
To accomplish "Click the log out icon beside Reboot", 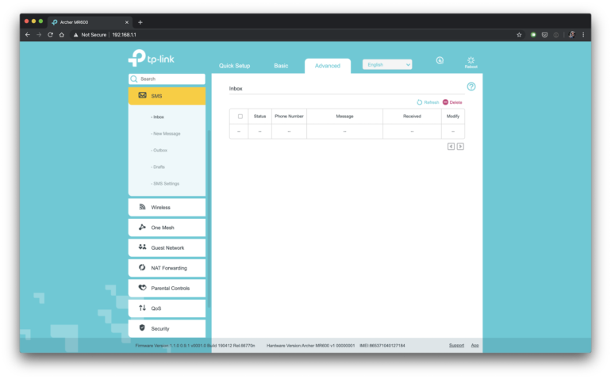I will coord(440,60).
